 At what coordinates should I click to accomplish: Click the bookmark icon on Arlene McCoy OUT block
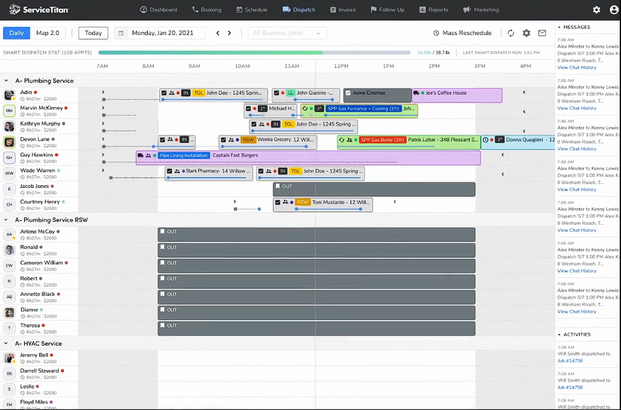point(162,231)
